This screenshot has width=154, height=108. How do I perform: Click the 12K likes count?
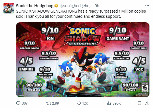tap(85, 103)
